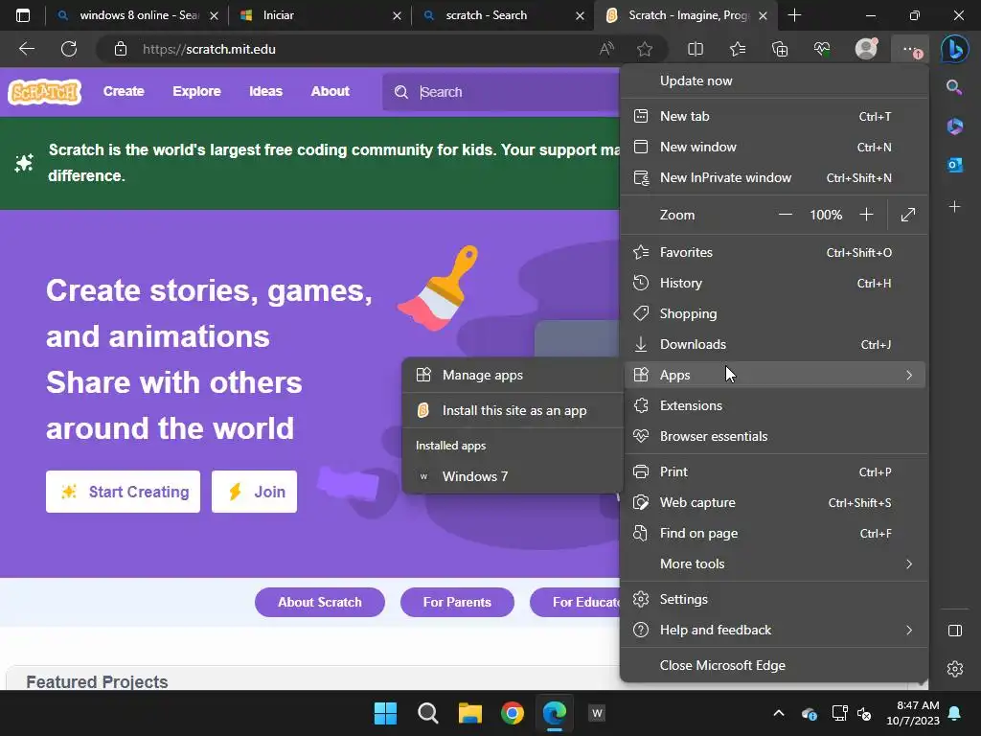Click the browser back arrow

tap(27, 49)
